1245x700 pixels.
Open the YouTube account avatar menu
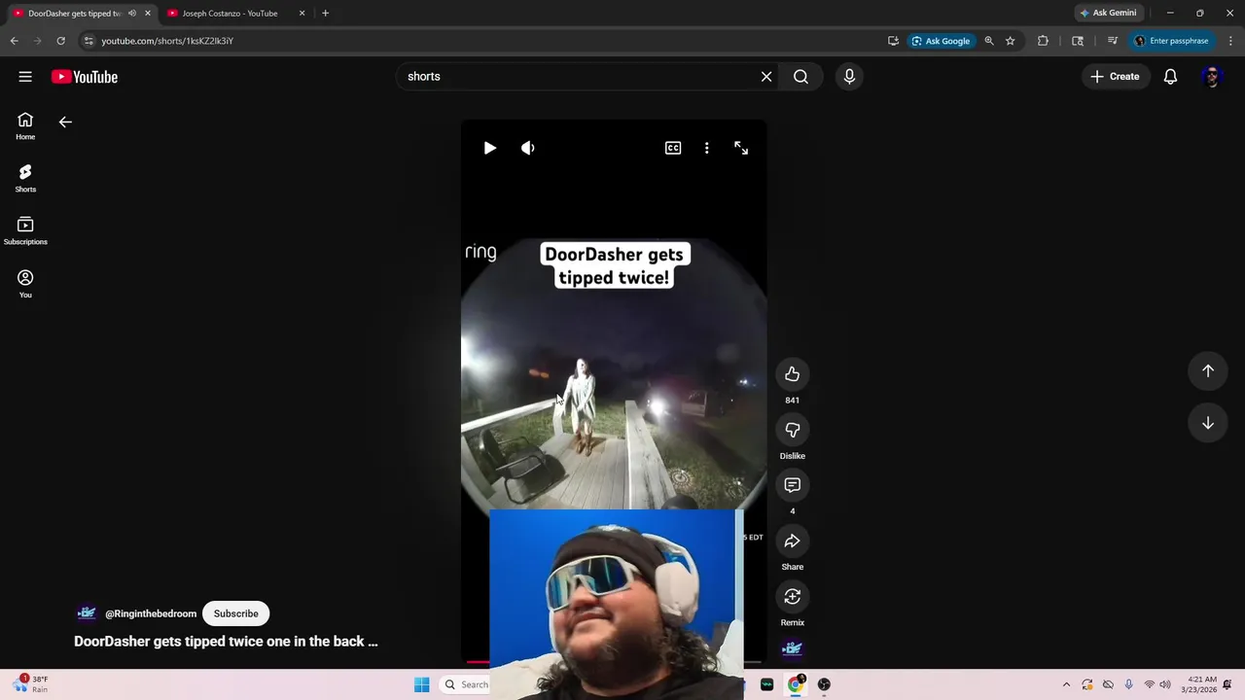(1212, 77)
